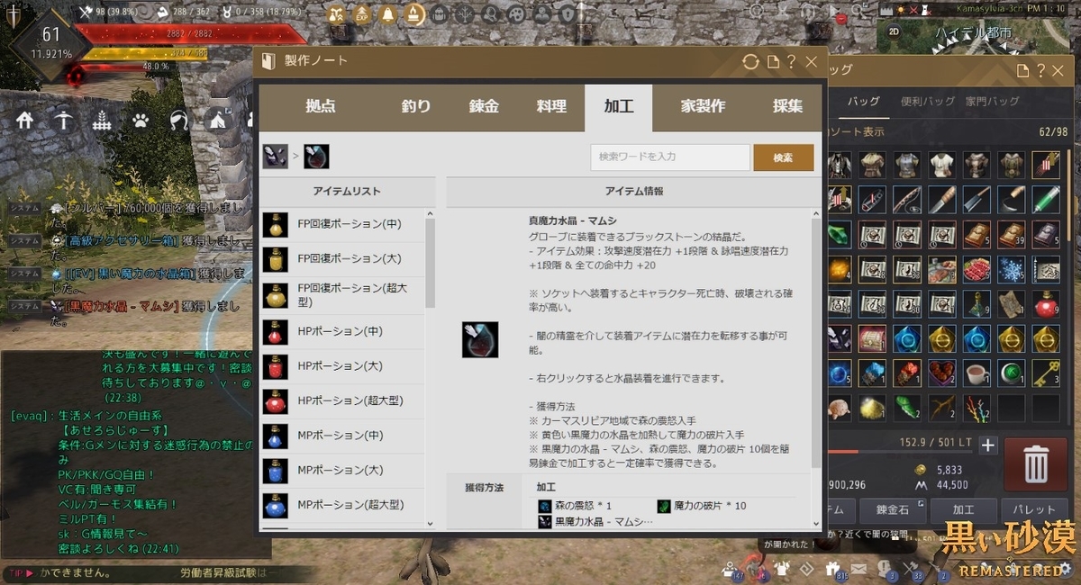The image size is (1081, 585).
Task: Click the first breadcrumb crystal icon
Action: (x=275, y=157)
